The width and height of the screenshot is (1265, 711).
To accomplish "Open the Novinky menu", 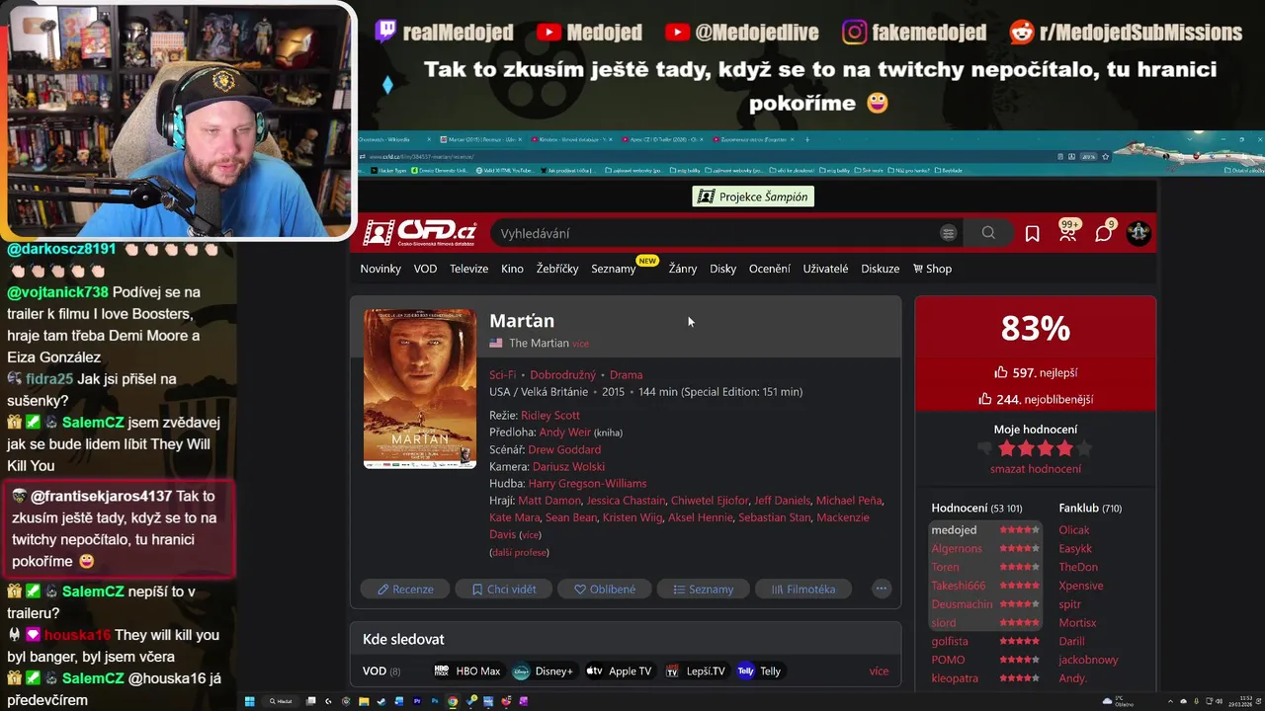I will click(x=380, y=269).
